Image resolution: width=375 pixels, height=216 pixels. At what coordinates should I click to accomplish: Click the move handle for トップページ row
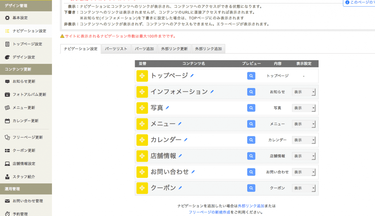point(142,76)
